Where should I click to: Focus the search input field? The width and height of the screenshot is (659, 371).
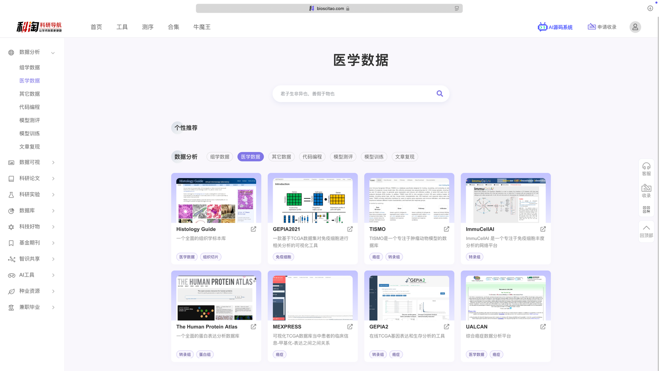pos(354,94)
